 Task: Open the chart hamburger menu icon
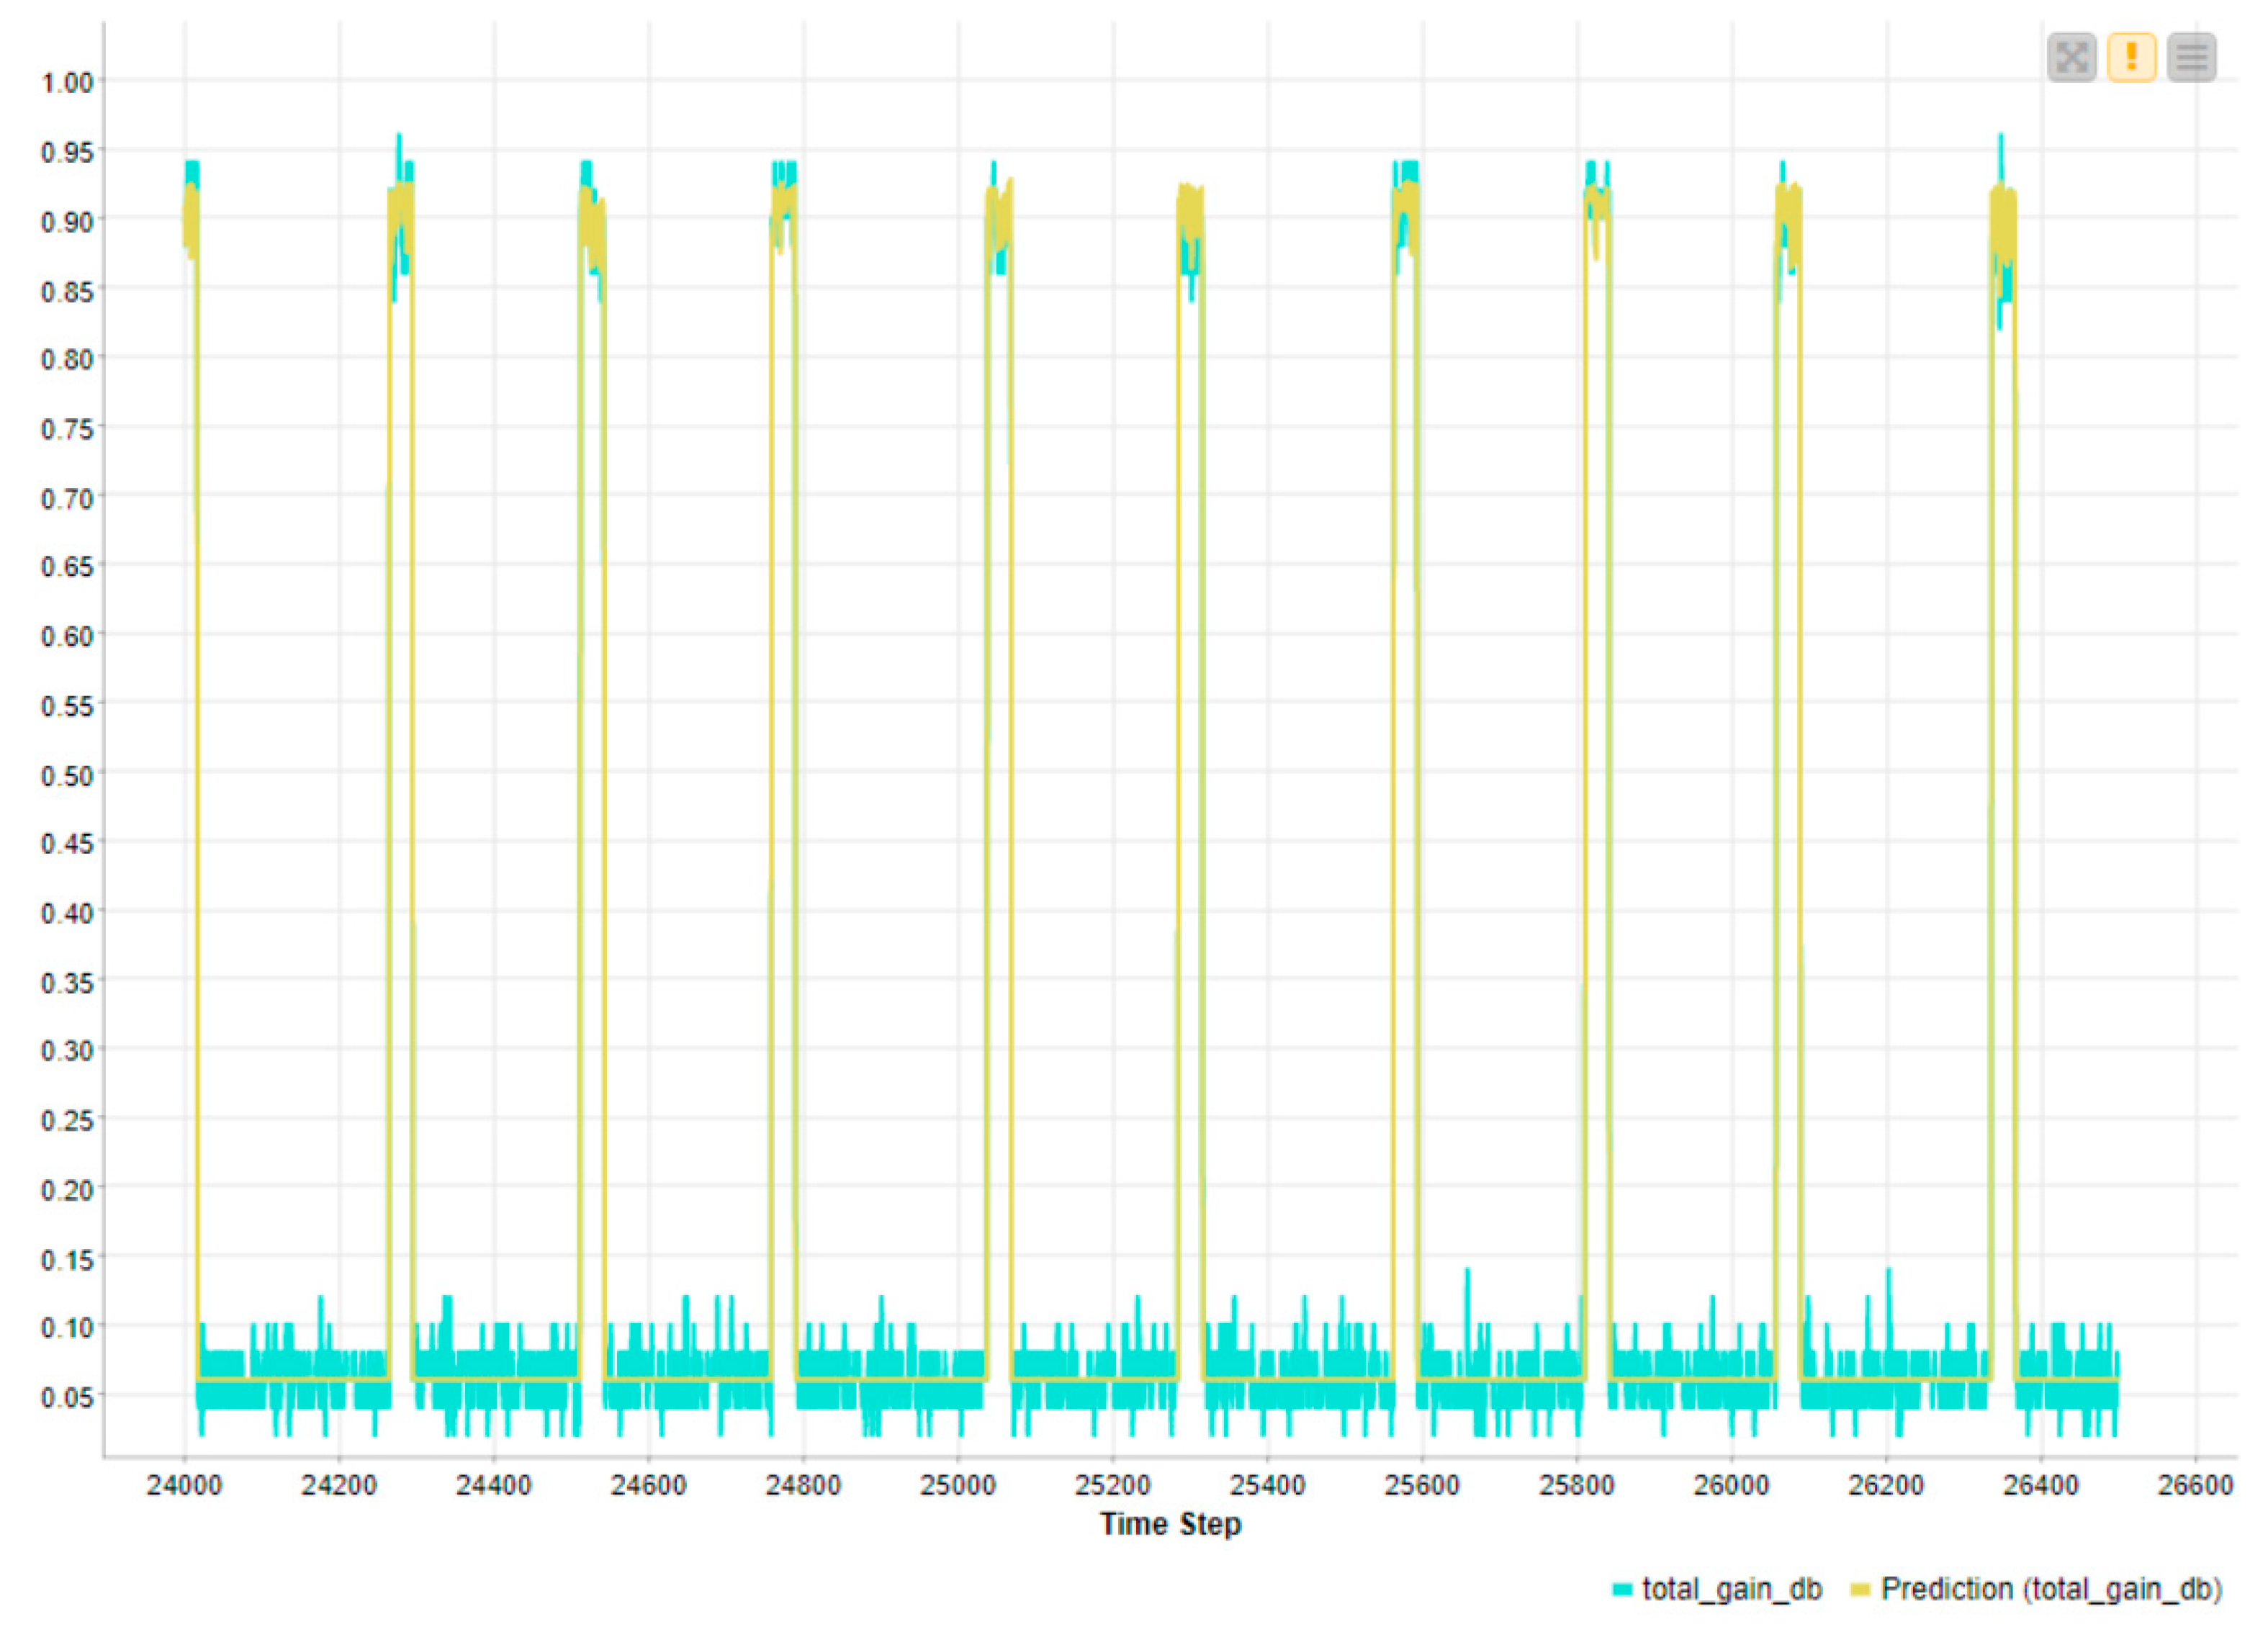coord(2191,57)
